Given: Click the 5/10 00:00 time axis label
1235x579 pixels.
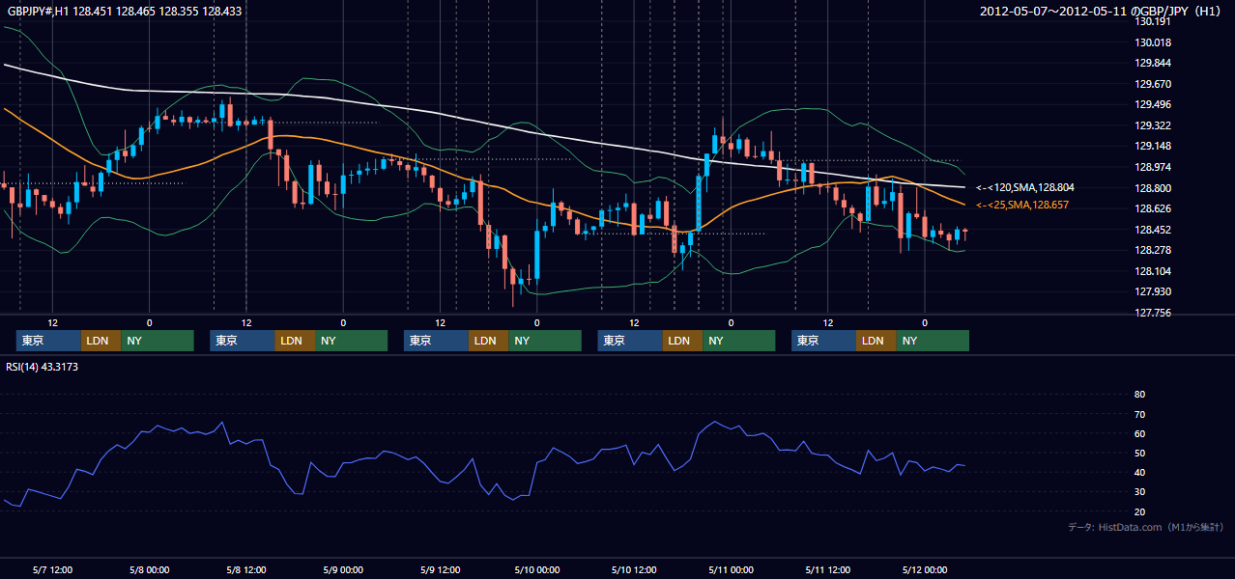Looking at the screenshot, I should point(536,569).
